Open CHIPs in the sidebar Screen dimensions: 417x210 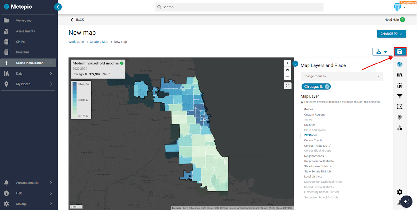(20, 42)
